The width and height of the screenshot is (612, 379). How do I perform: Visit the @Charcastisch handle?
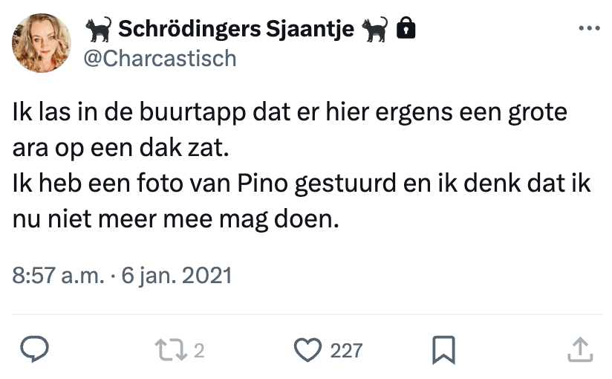point(160,58)
